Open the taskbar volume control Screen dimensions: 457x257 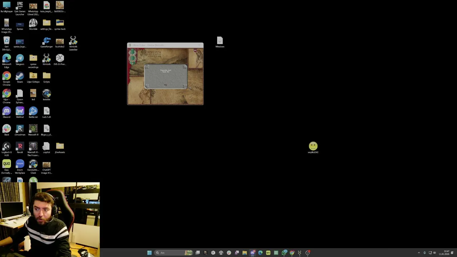click(435, 253)
